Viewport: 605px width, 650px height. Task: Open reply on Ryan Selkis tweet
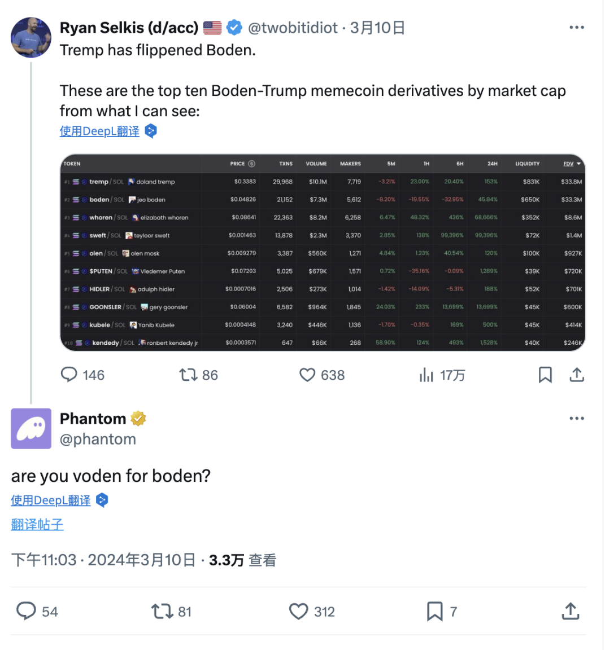point(82,375)
